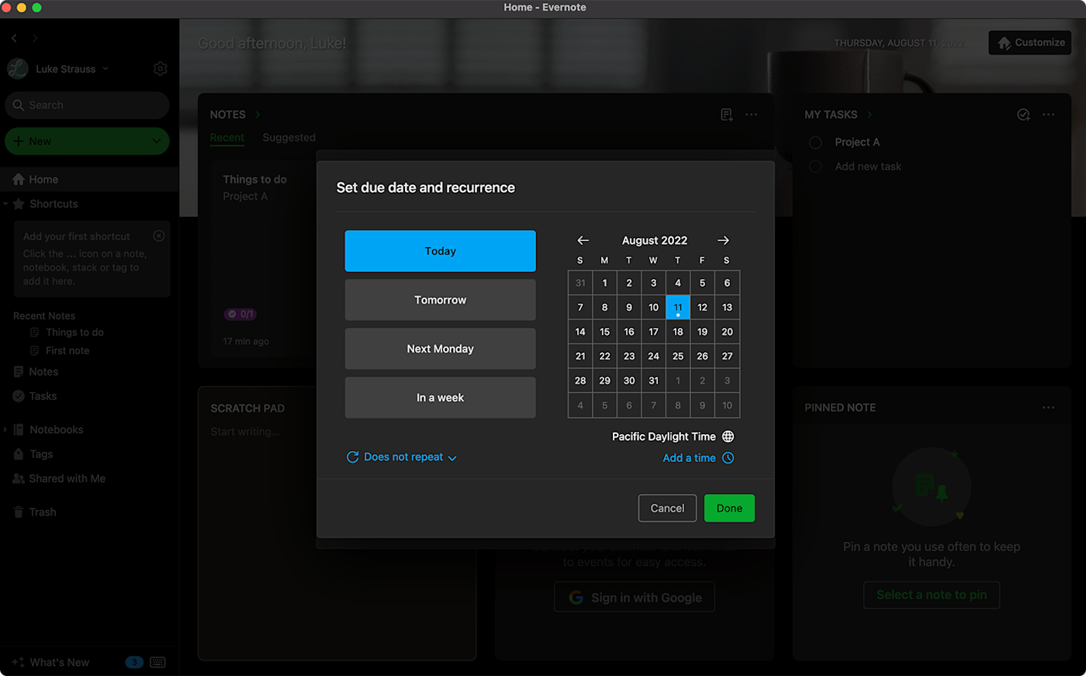Open the Does not repeat dropdown

pyautogui.click(x=402, y=457)
